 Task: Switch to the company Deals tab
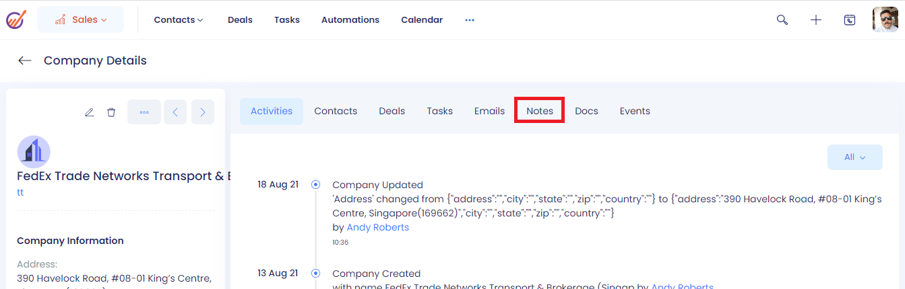pos(392,111)
